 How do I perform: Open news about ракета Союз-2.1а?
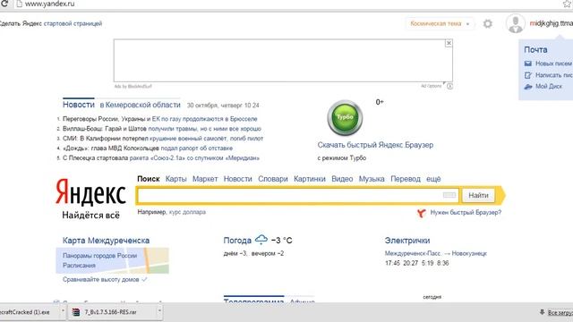click(161, 158)
